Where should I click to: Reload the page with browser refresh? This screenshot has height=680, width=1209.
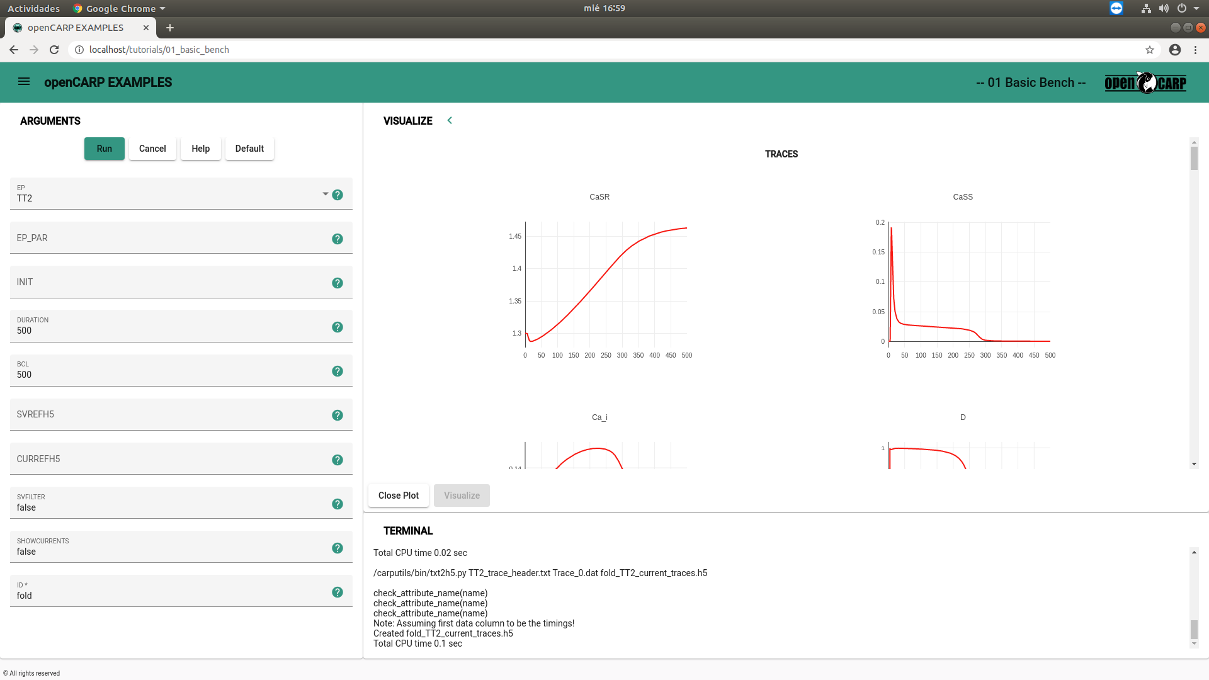(54, 50)
